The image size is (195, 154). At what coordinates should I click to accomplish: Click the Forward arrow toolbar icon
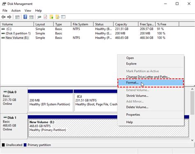pyautogui.click(x=9, y=17)
